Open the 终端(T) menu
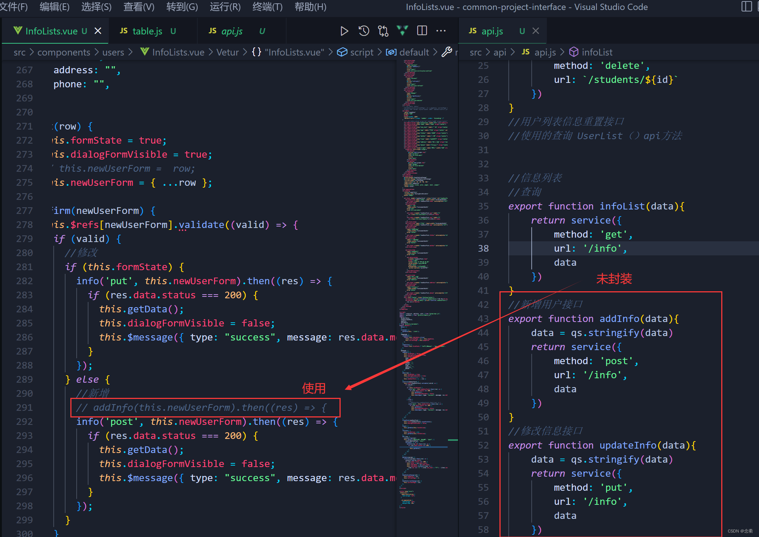The height and width of the screenshot is (537, 759). coord(267,7)
